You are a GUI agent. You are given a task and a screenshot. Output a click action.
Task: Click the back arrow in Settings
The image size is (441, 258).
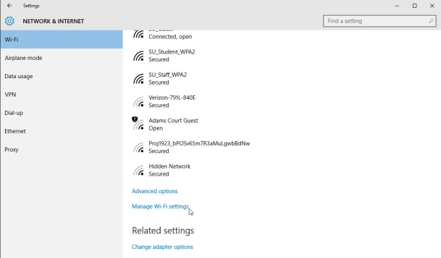(x=10, y=6)
